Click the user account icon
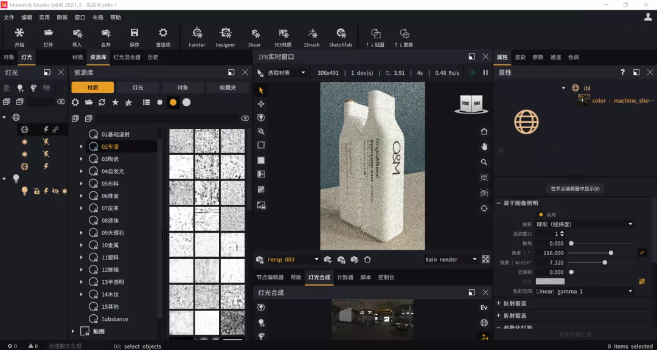 point(648,16)
